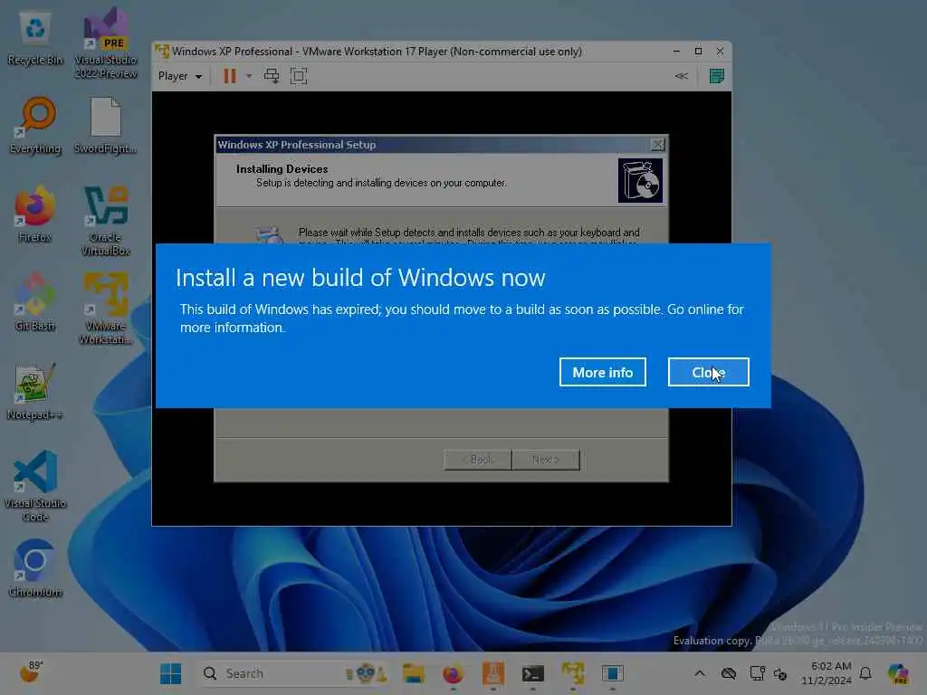
Task: Open the Copilot preview taskbar icon
Action: (x=899, y=673)
